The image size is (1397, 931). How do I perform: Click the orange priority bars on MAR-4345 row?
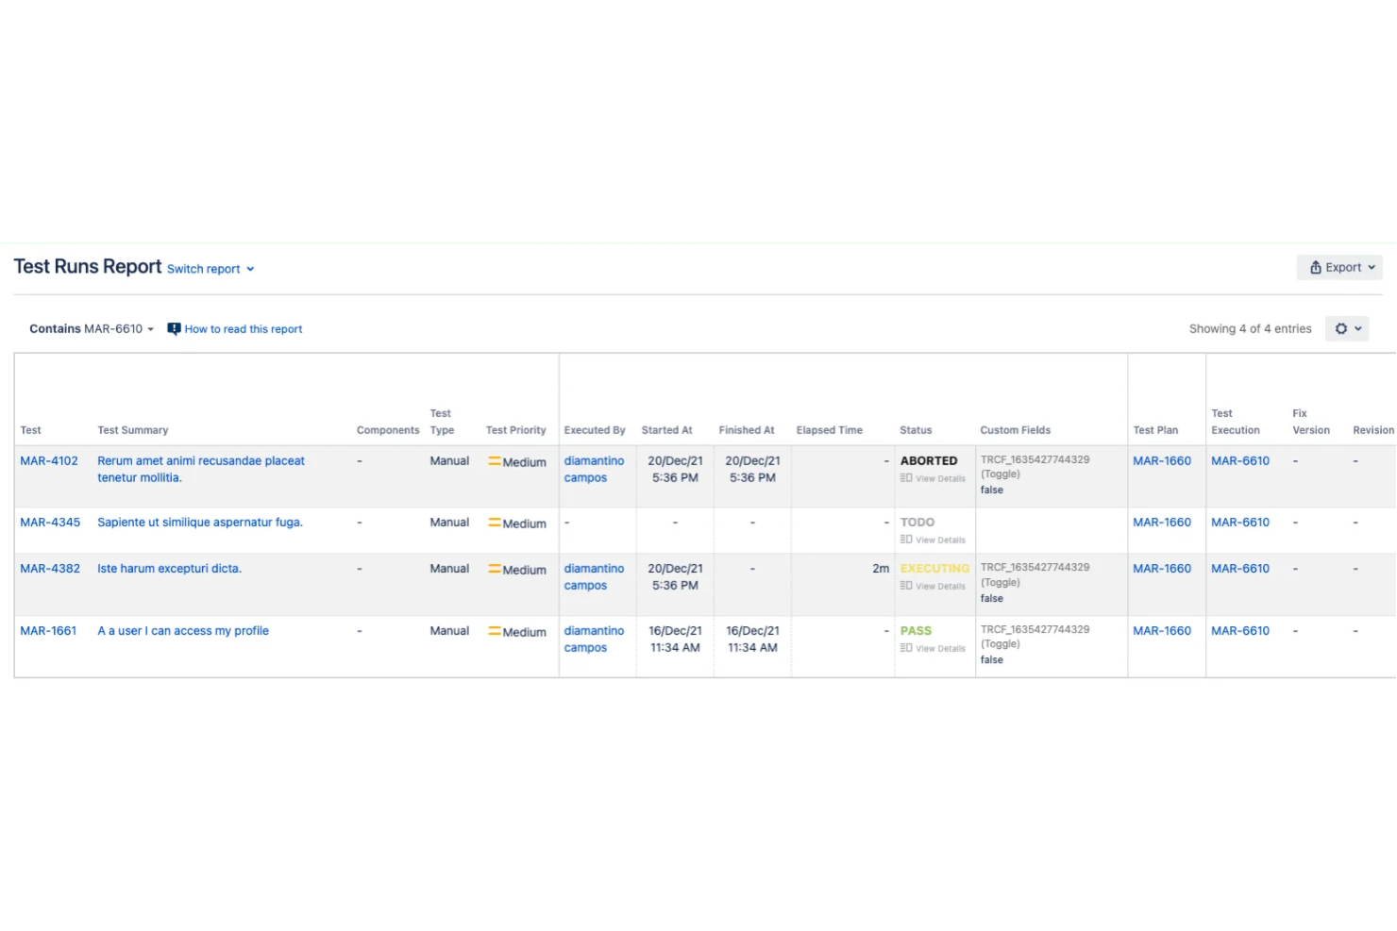coord(494,524)
